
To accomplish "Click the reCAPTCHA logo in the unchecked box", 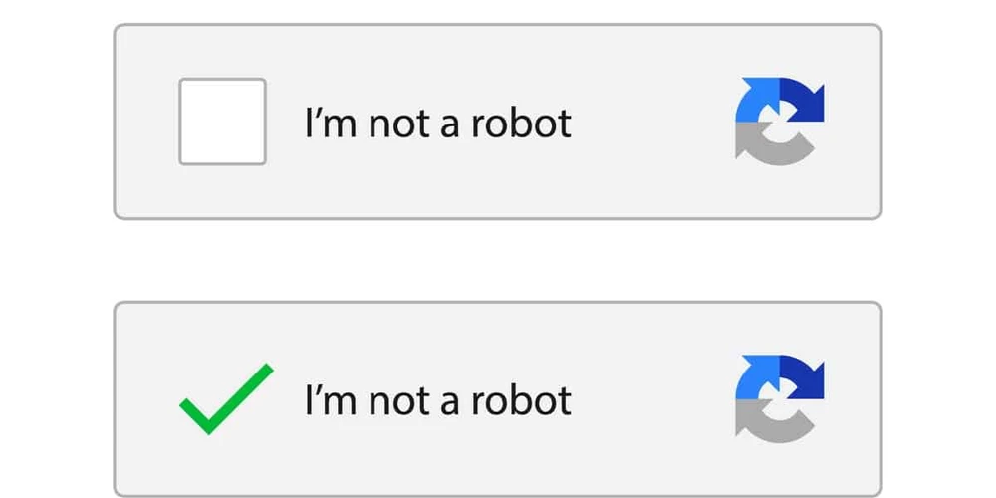I will [779, 122].
